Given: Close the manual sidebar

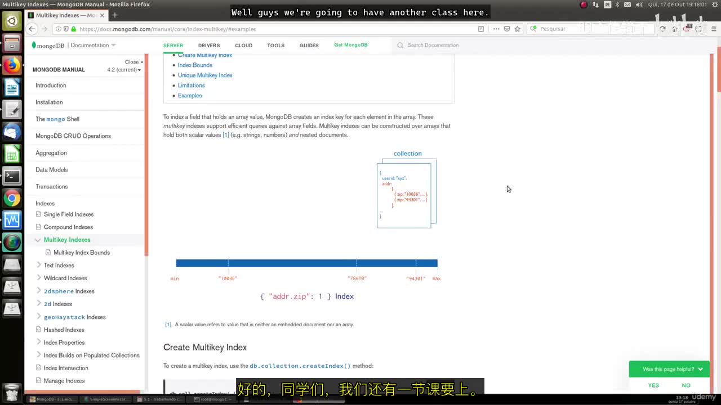Looking at the screenshot, I should [x=134, y=62].
